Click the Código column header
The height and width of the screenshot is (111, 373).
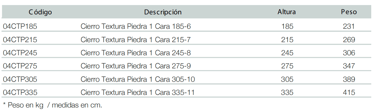click(x=40, y=12)
